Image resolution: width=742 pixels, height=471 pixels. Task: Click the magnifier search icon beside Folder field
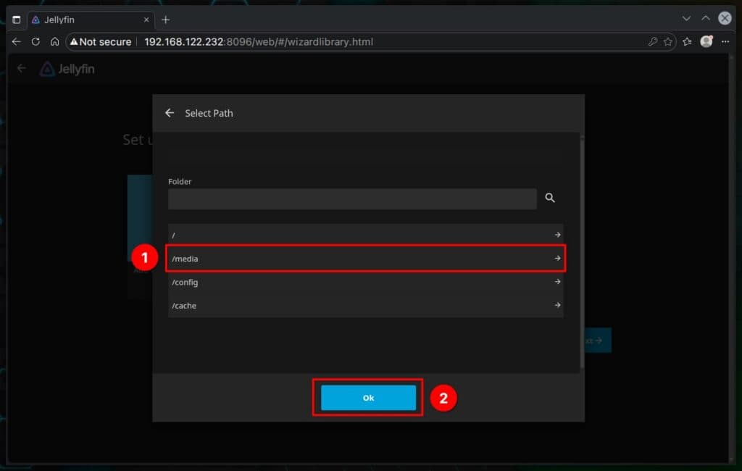[x=550, y=198]
